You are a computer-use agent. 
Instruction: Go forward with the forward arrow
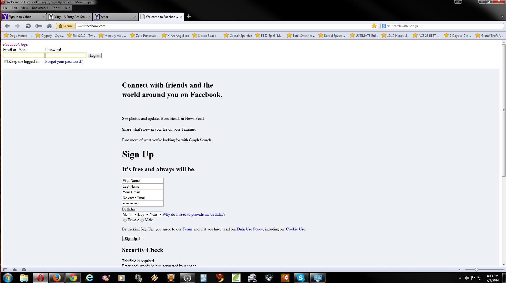[17, 26]
